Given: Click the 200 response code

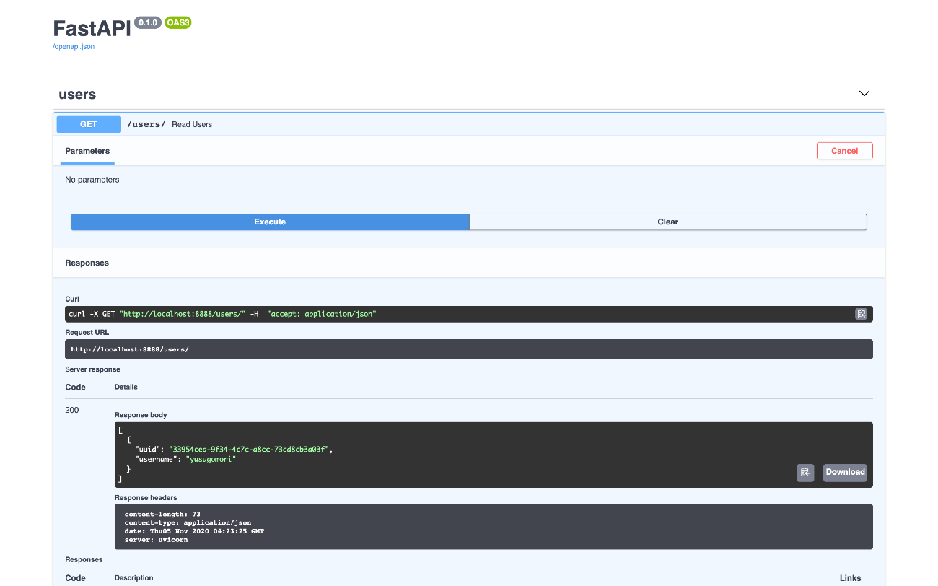Looking at the screenshot, I should (x=72, y=410).
